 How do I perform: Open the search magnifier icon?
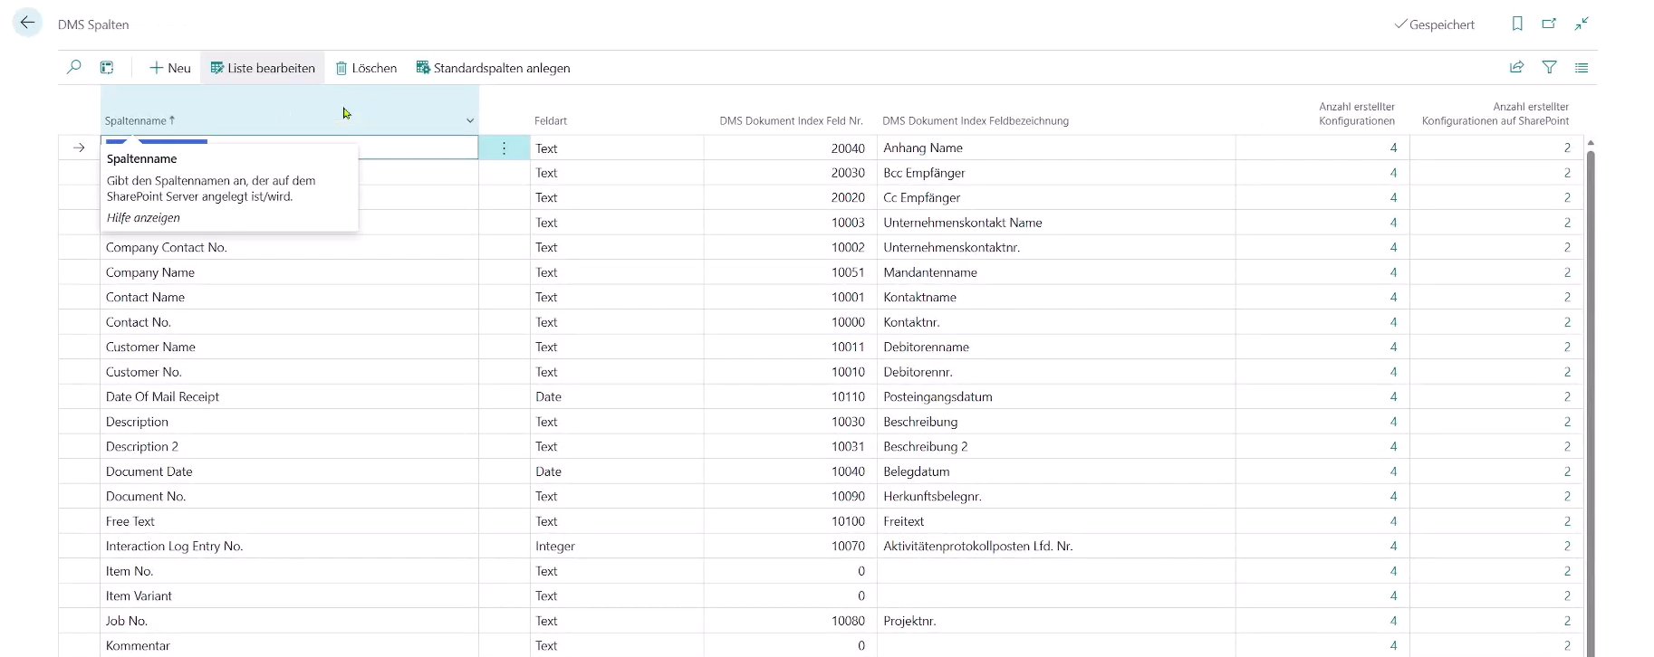[x=74, y=68]
